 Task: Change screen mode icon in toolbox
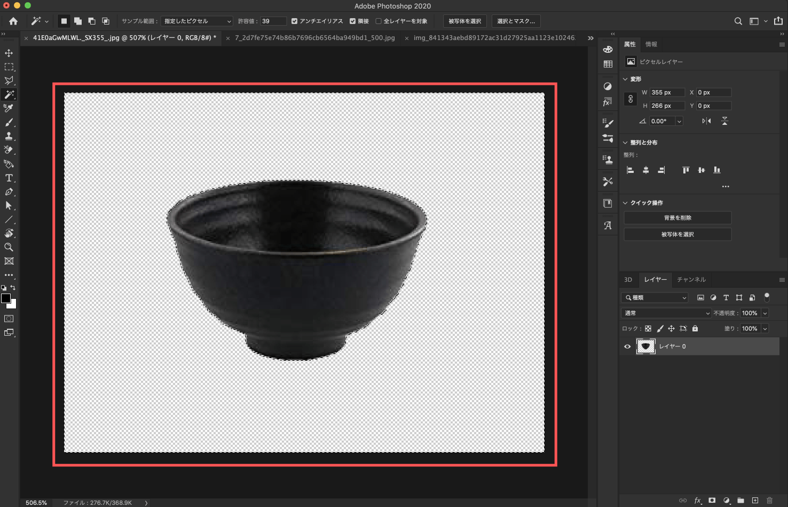[x=9, y=332]
